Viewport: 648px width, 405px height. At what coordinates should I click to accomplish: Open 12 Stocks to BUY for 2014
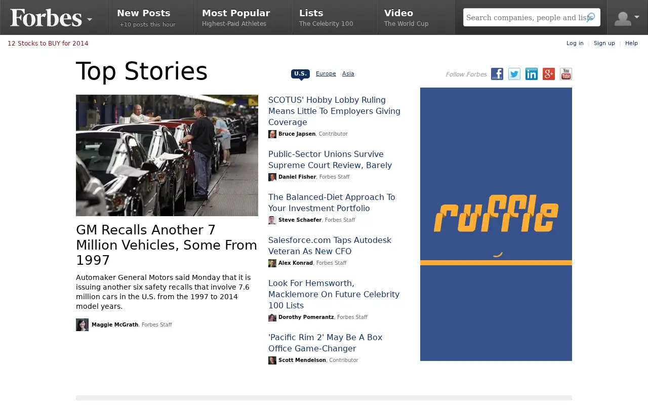(x=48, y=44)
